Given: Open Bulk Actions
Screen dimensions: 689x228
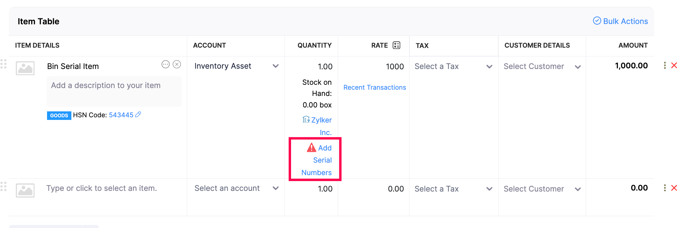Looking at the screenshot, I should 620,21.
